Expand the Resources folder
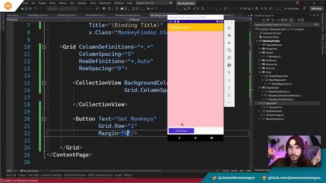 coord(259,65)
